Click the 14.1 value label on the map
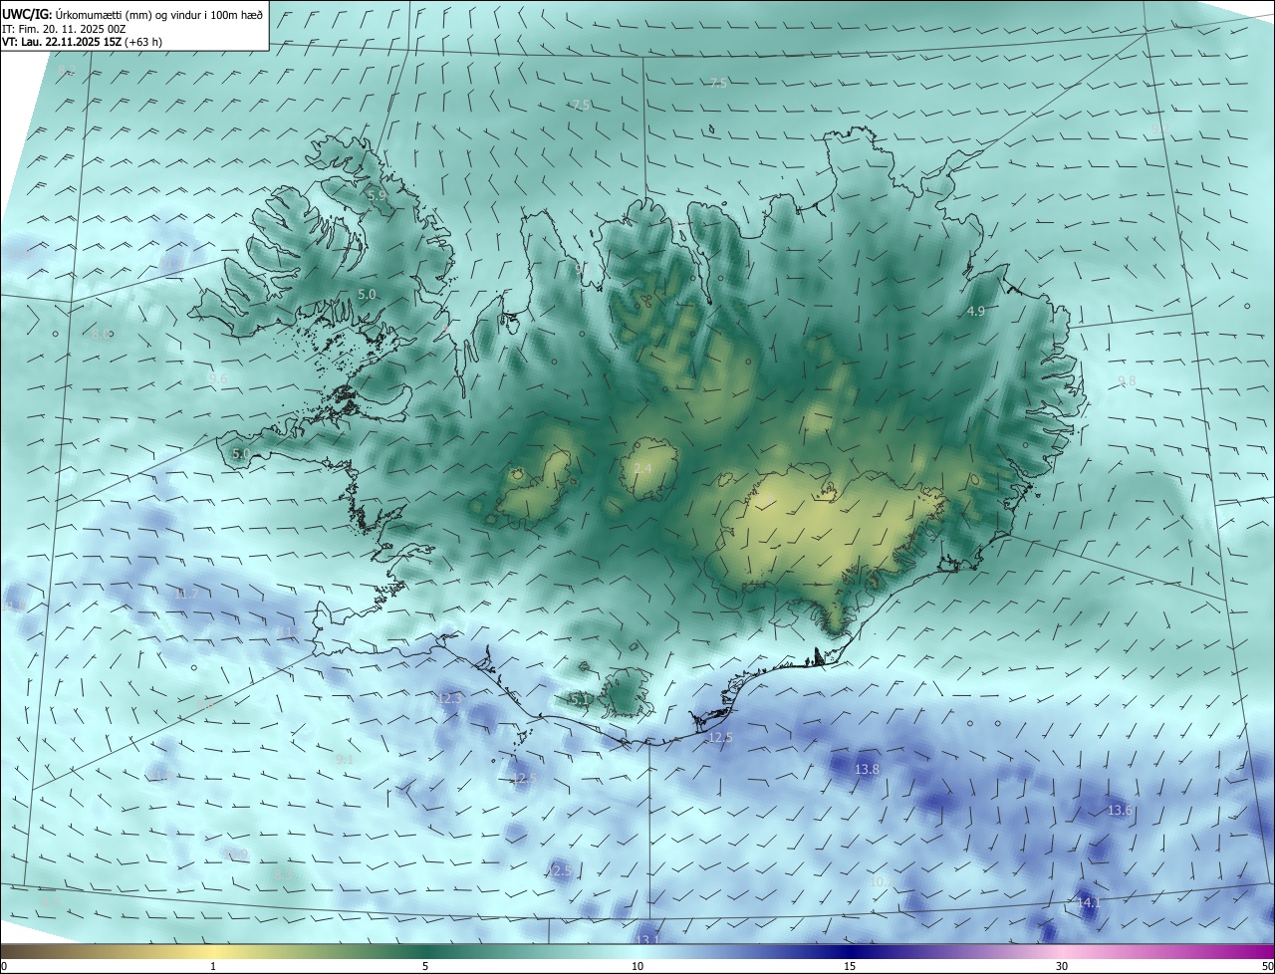 (1089, 903)
